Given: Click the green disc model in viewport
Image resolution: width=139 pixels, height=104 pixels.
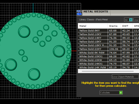Looking at the screenshot, I should (x=35, y=51).
